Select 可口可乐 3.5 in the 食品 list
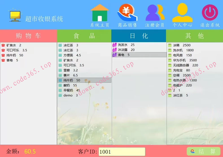 tap(84, 65)
